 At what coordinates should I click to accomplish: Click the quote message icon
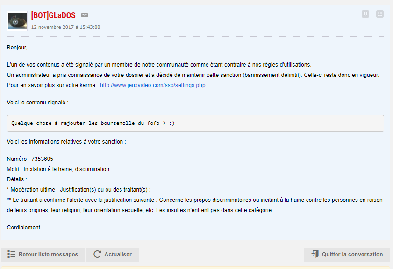click(365, 14)
